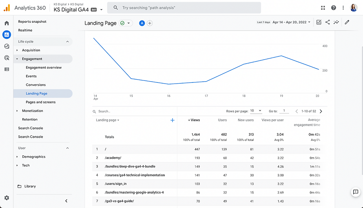Expand the Demographics menu
The image size is (363, 208).
(17, 157)
